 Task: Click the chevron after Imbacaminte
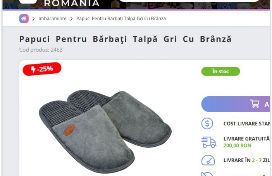(71, 19)
